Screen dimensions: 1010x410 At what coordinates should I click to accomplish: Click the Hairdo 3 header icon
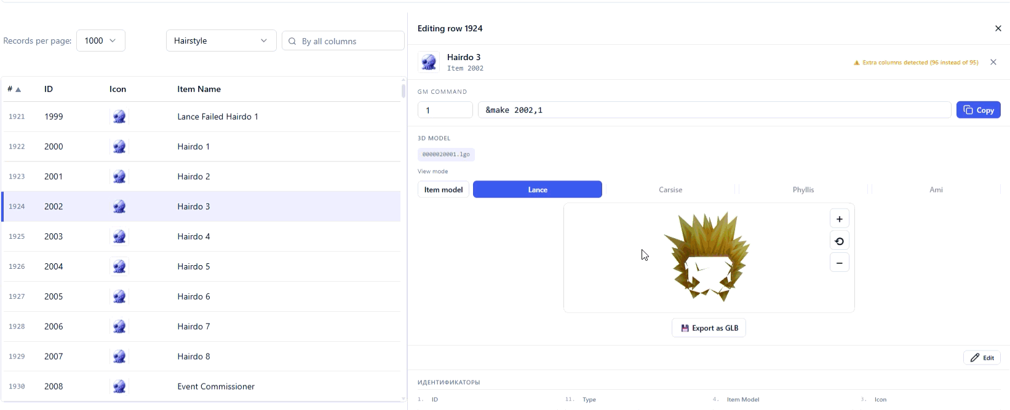point(429,62)
